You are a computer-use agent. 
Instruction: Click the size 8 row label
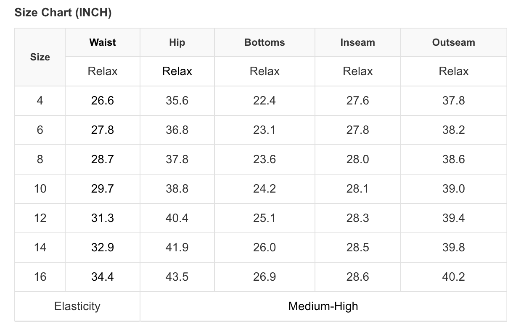(x=40, y=159)
